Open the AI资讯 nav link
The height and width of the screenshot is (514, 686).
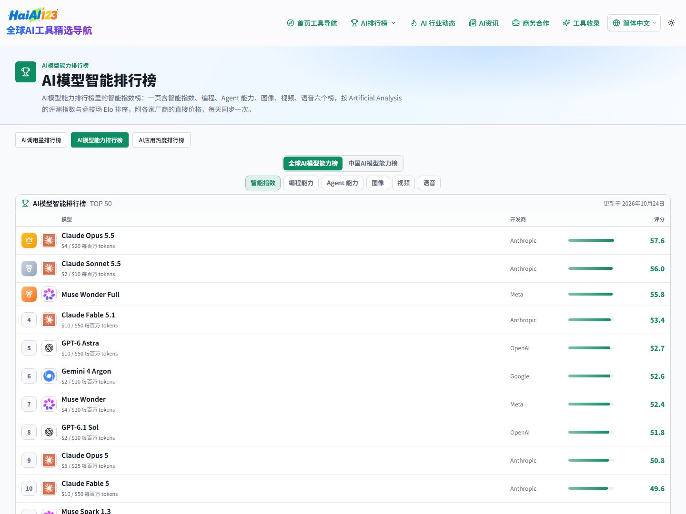(484, 23)
